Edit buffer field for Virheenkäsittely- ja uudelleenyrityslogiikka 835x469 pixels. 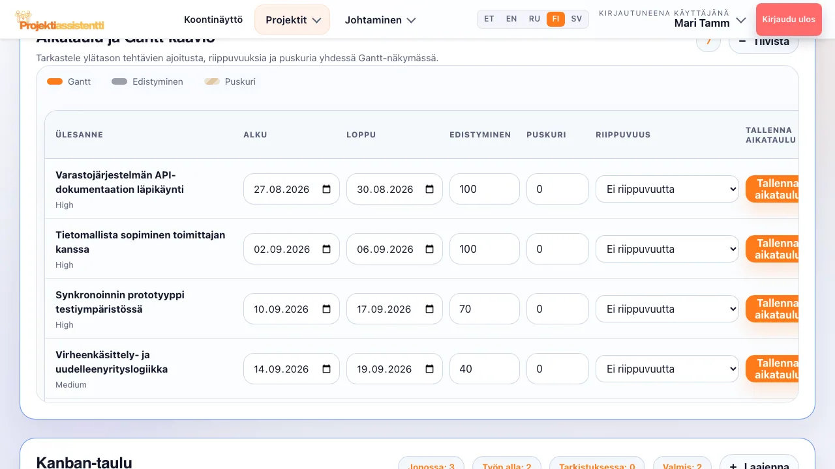pos(558,369)
